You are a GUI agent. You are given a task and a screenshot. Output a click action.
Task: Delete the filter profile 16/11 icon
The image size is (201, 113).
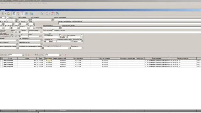point(29,55)
